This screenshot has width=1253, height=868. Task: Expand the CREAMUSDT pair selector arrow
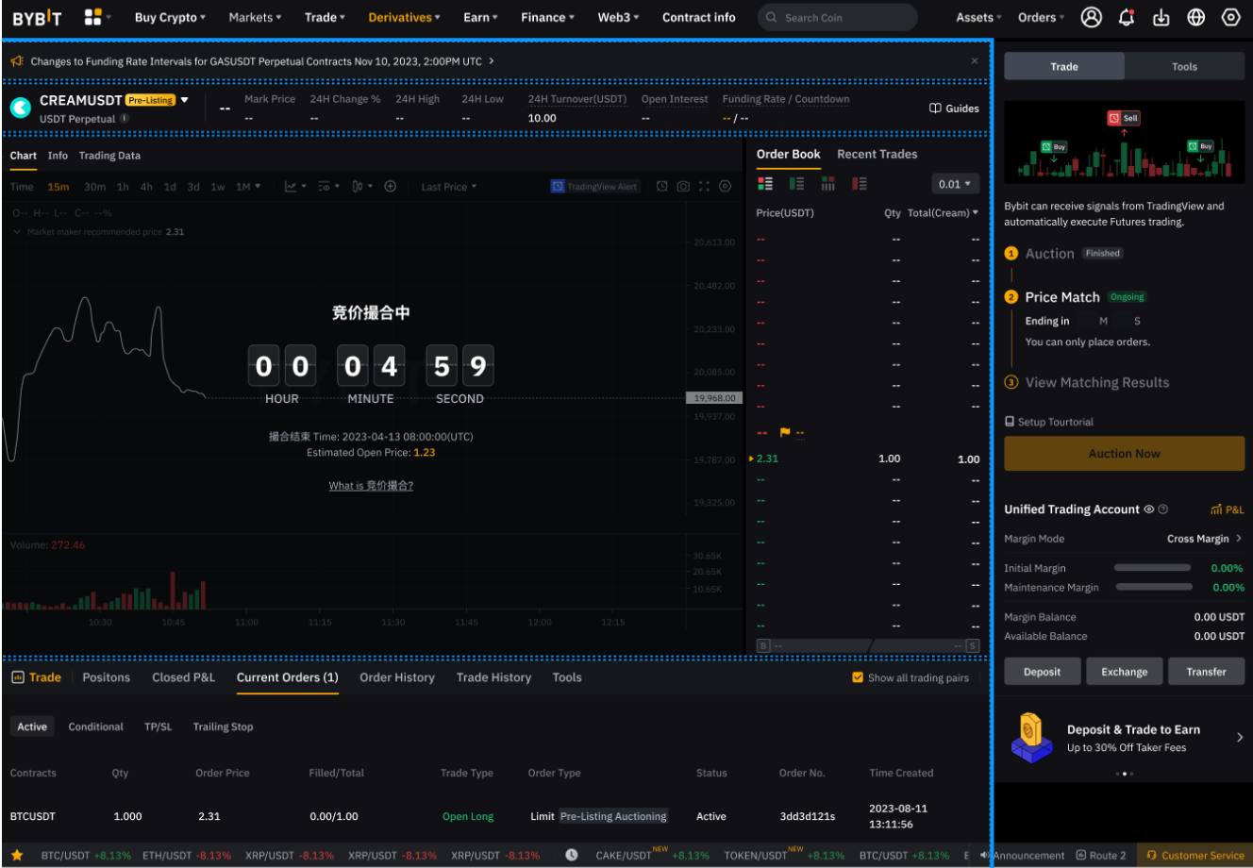(185, 100)
